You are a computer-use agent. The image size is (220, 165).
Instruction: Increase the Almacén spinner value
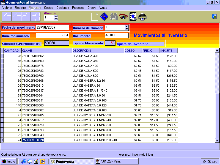click(56, 16)
